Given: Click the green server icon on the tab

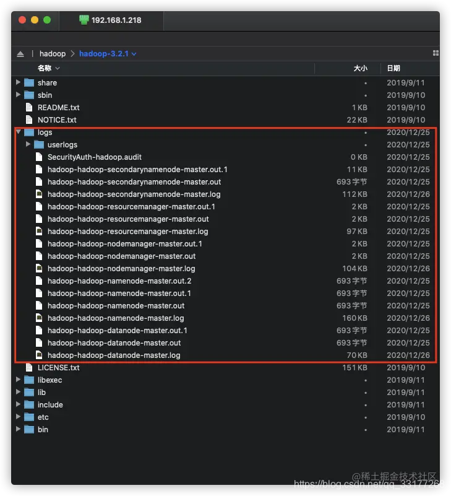Looking at the screenshot, I should (84, 19).
